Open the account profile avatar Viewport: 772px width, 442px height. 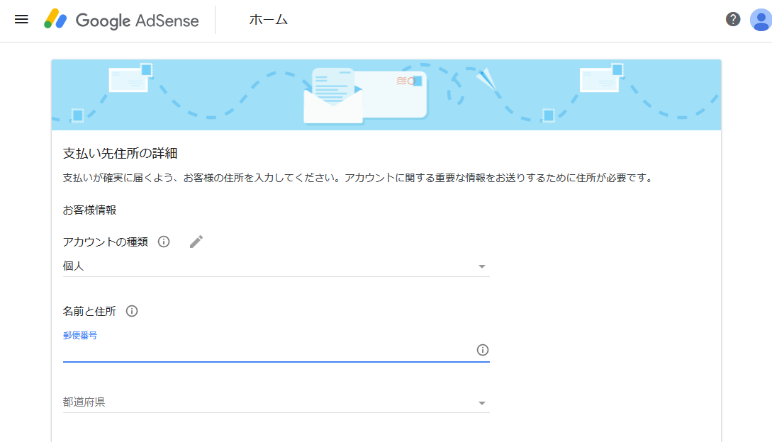(x=760, y=20)
